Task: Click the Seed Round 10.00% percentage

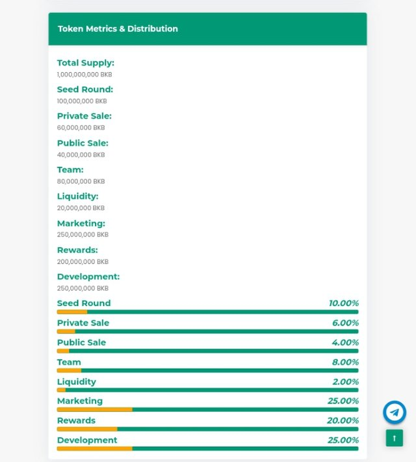Action: pyautogui.click(x=343, y=303)
